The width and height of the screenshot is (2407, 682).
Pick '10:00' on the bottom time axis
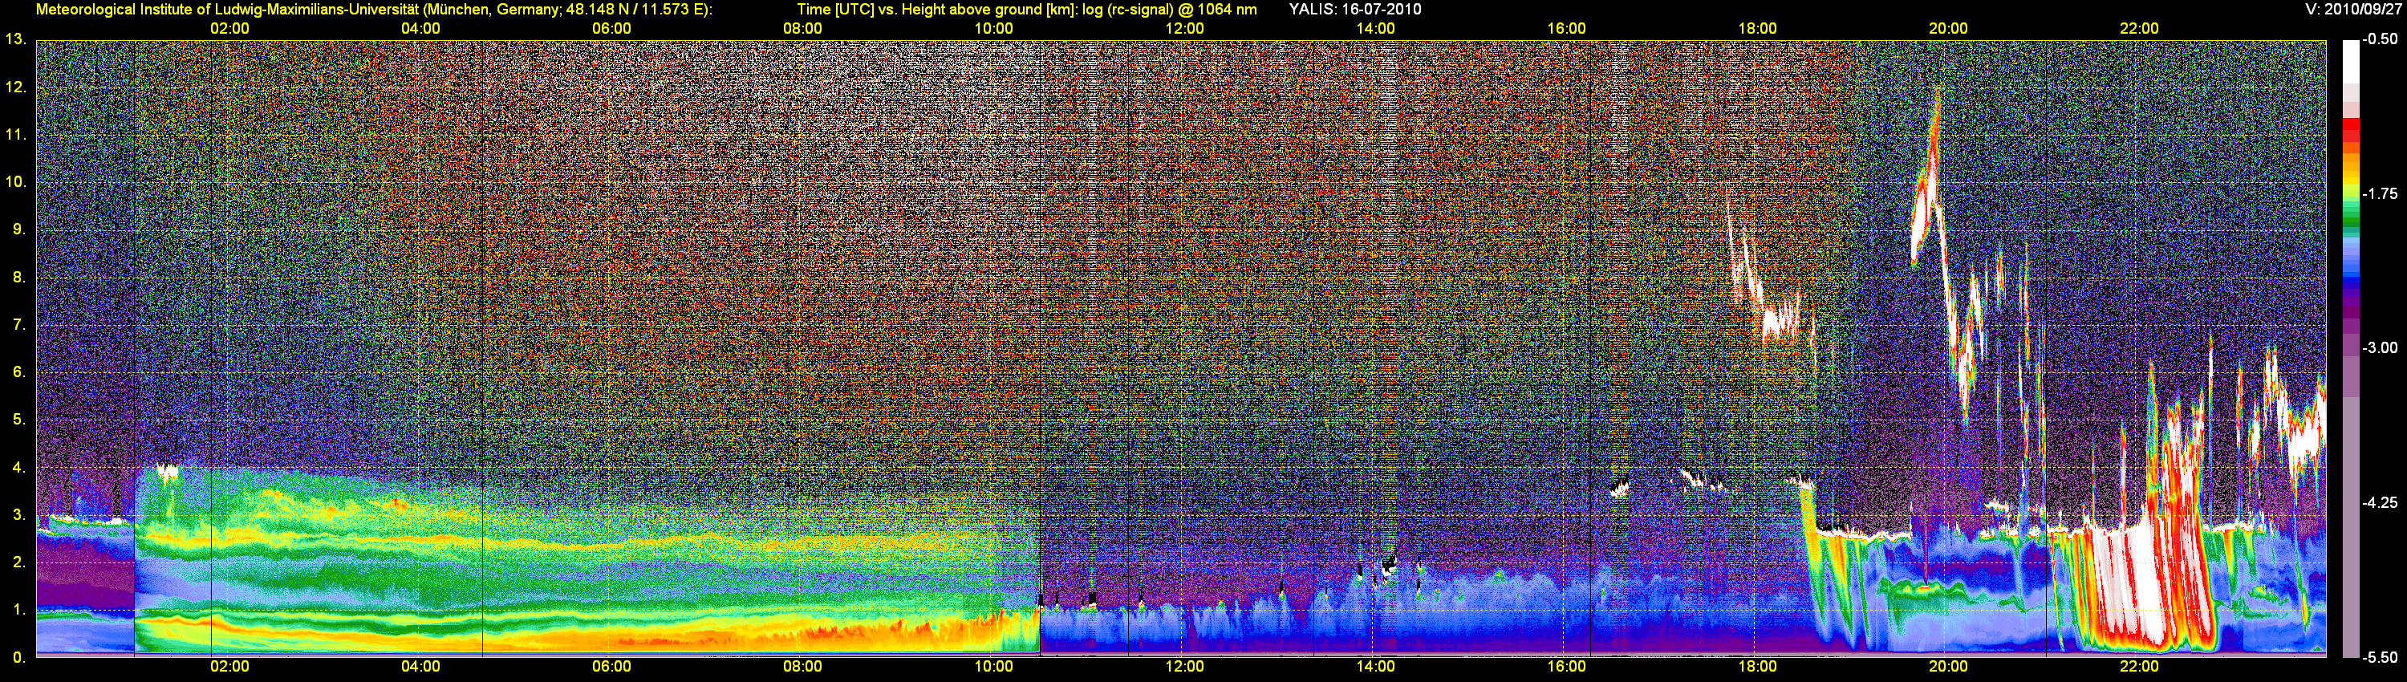[993, 667]
